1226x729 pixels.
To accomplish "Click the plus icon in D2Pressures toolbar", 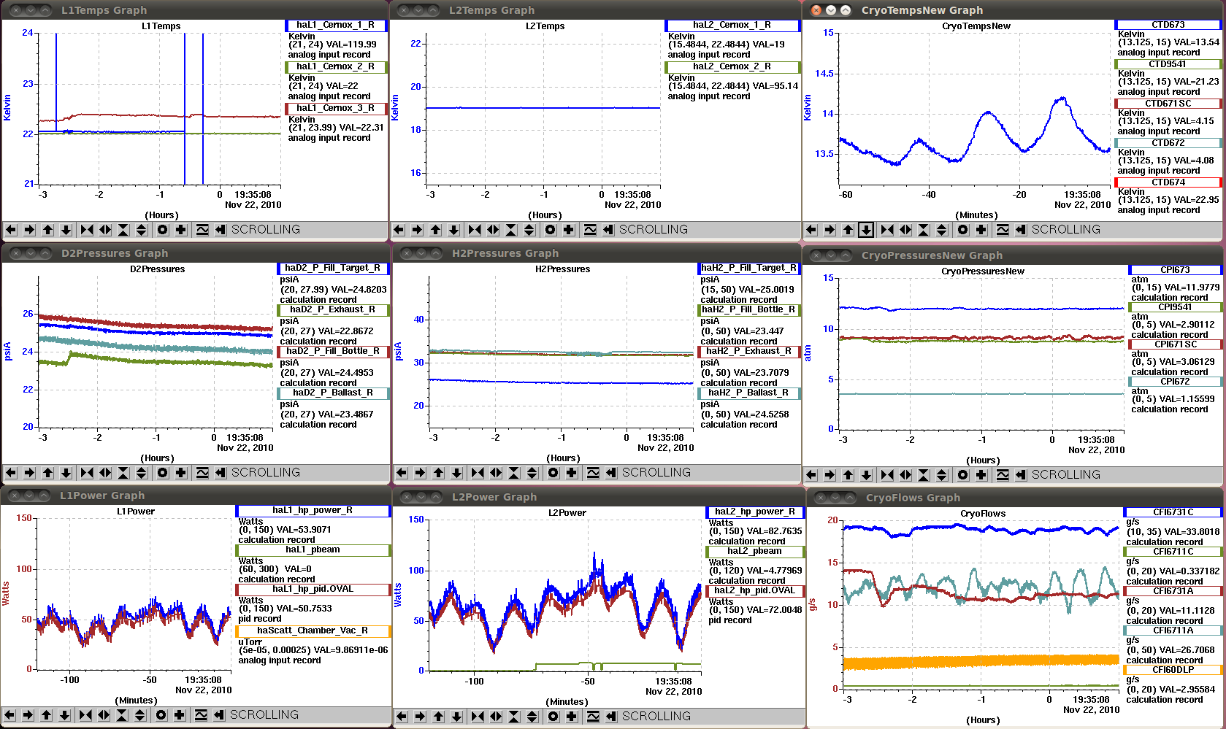I will (x=181, y=473).
